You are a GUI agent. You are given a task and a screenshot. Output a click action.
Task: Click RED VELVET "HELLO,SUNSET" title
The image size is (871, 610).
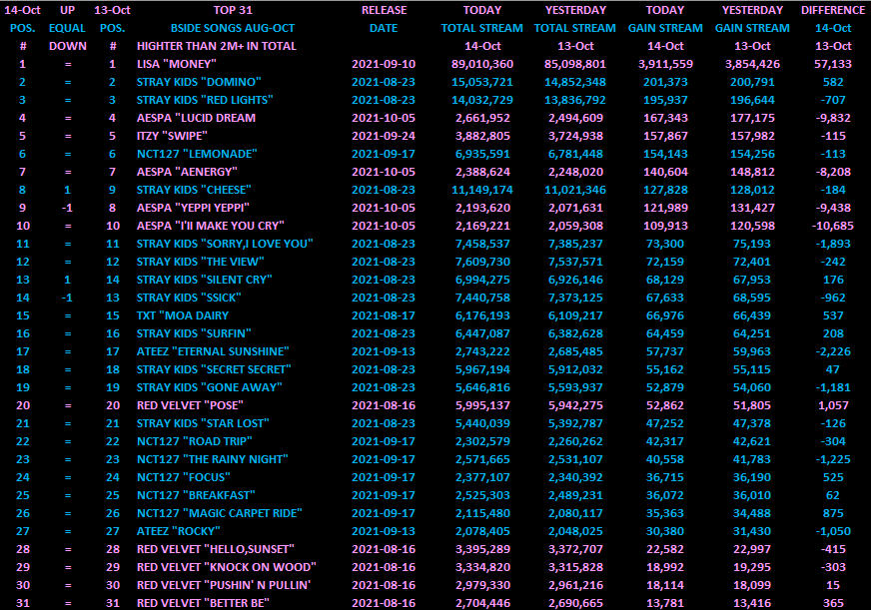[x=216, y=549]
